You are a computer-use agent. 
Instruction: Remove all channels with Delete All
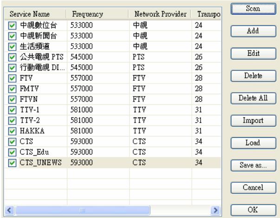point(253,98)
